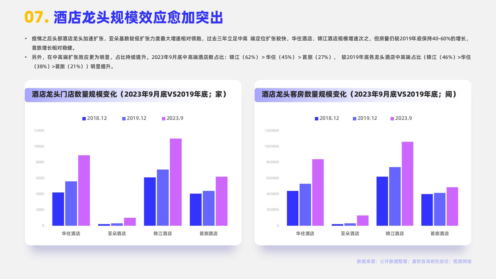Click the data source footnote 数据来源
Viewport: 496px width, 279px height.
414,261
